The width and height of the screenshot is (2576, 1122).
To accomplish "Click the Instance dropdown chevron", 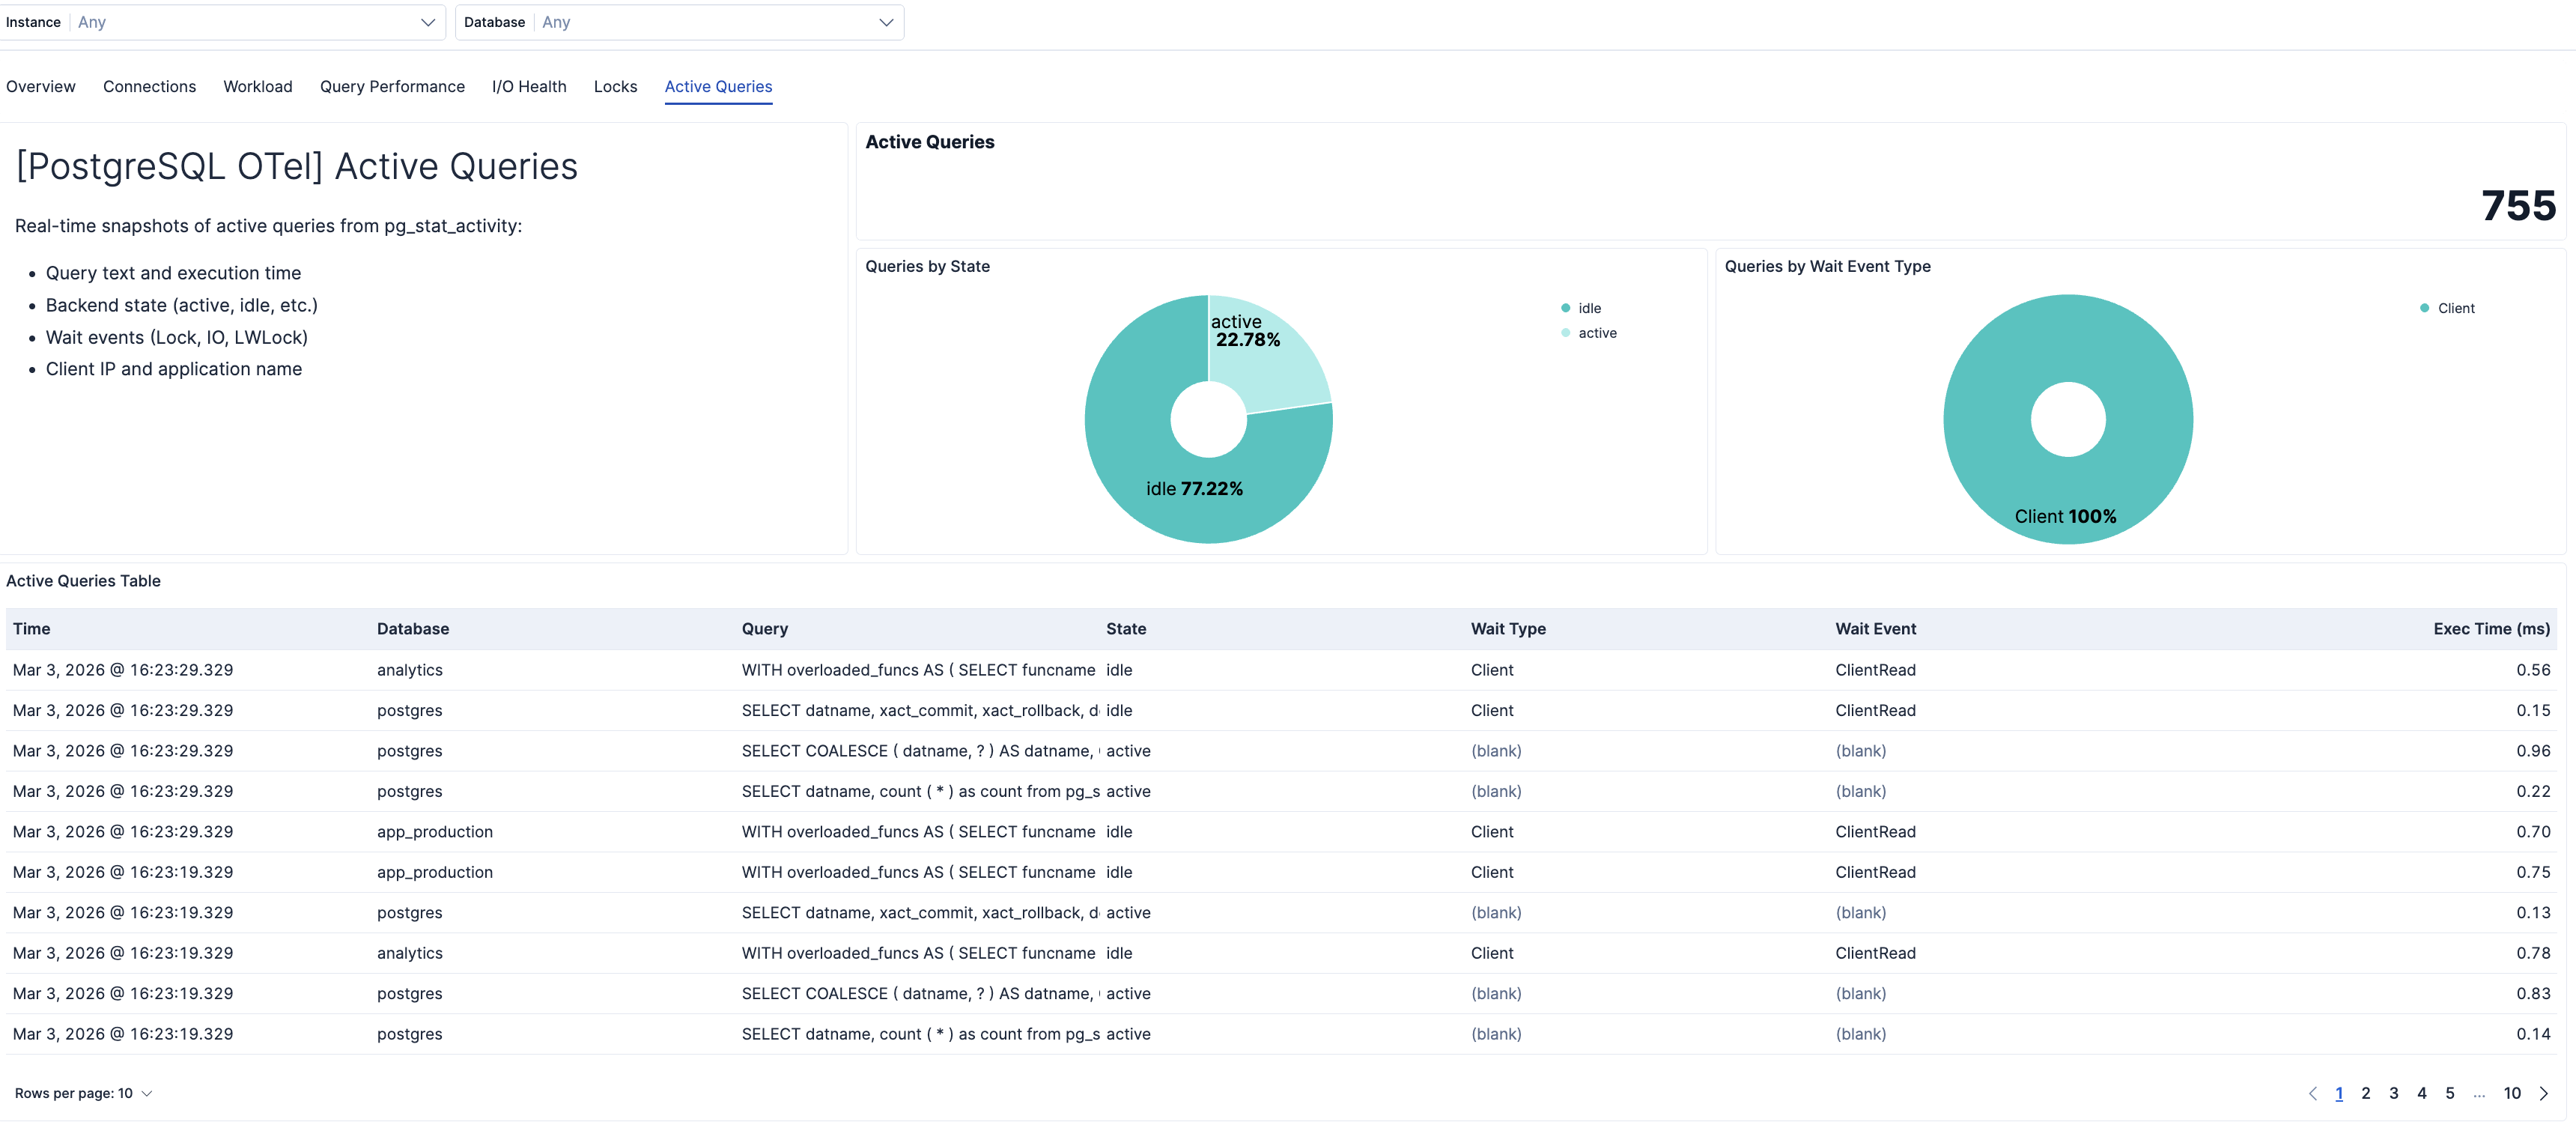I will tap(428, 22).
